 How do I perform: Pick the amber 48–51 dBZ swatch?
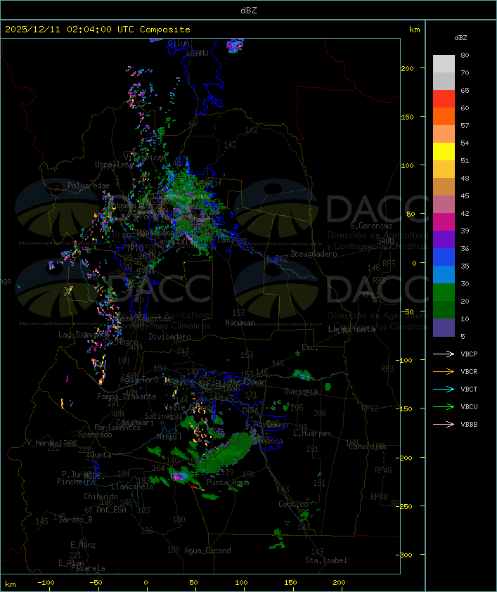[444, 169]
